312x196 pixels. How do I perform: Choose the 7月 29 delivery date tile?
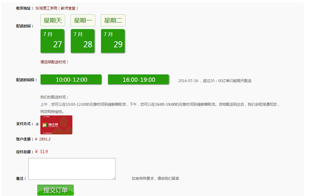(113, 41)
